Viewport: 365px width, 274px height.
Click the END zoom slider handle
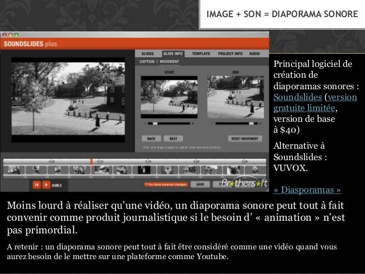tap(251, 124)
